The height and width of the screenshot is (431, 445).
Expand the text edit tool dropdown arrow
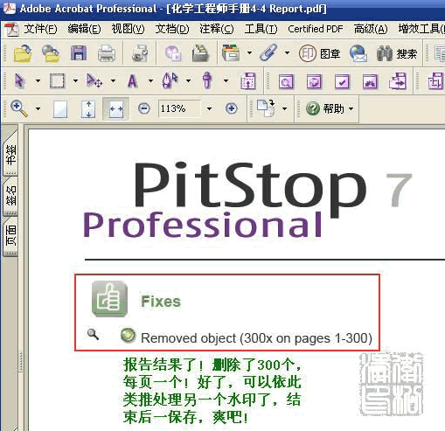coord(150,80)
